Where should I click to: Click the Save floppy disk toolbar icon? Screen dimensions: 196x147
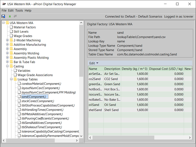click(3, 16)
